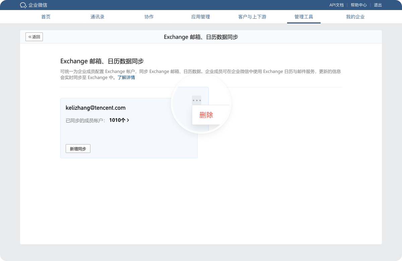Navigate to 客户与上下游 tab
This screenshot has width=402, height=261.
tap(252, 17)
